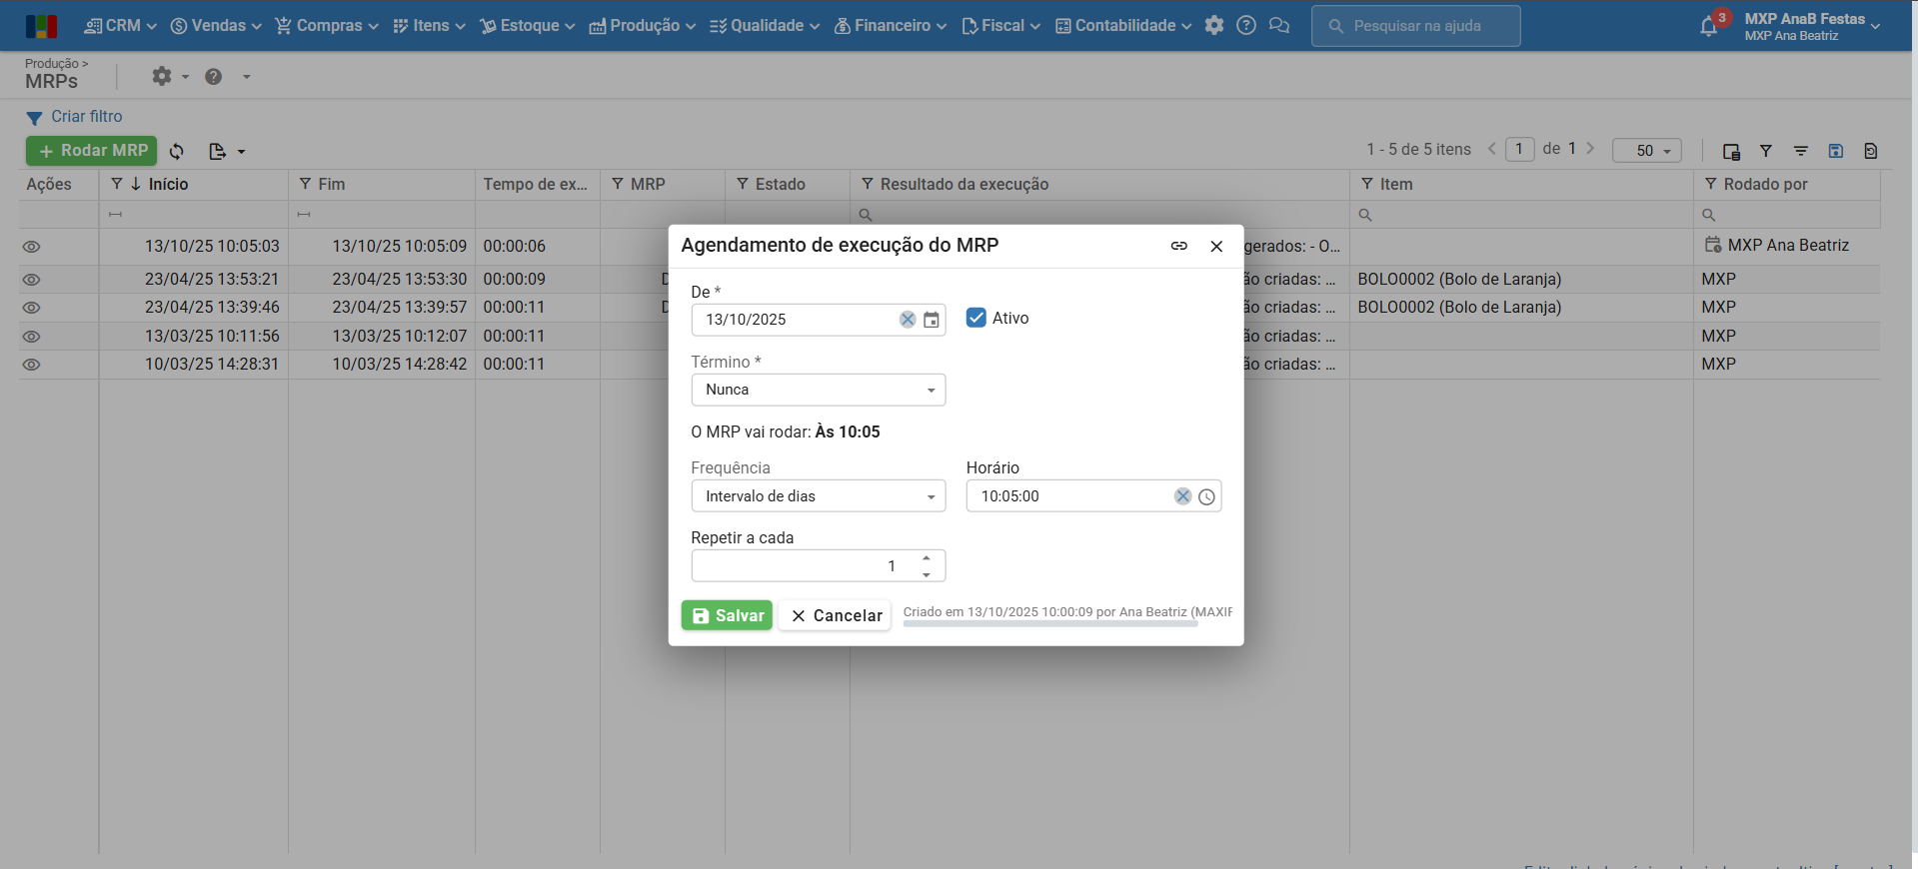Open the calendar picker for De date
Viewport: 1918px width, 869px height.
[932, 320]
